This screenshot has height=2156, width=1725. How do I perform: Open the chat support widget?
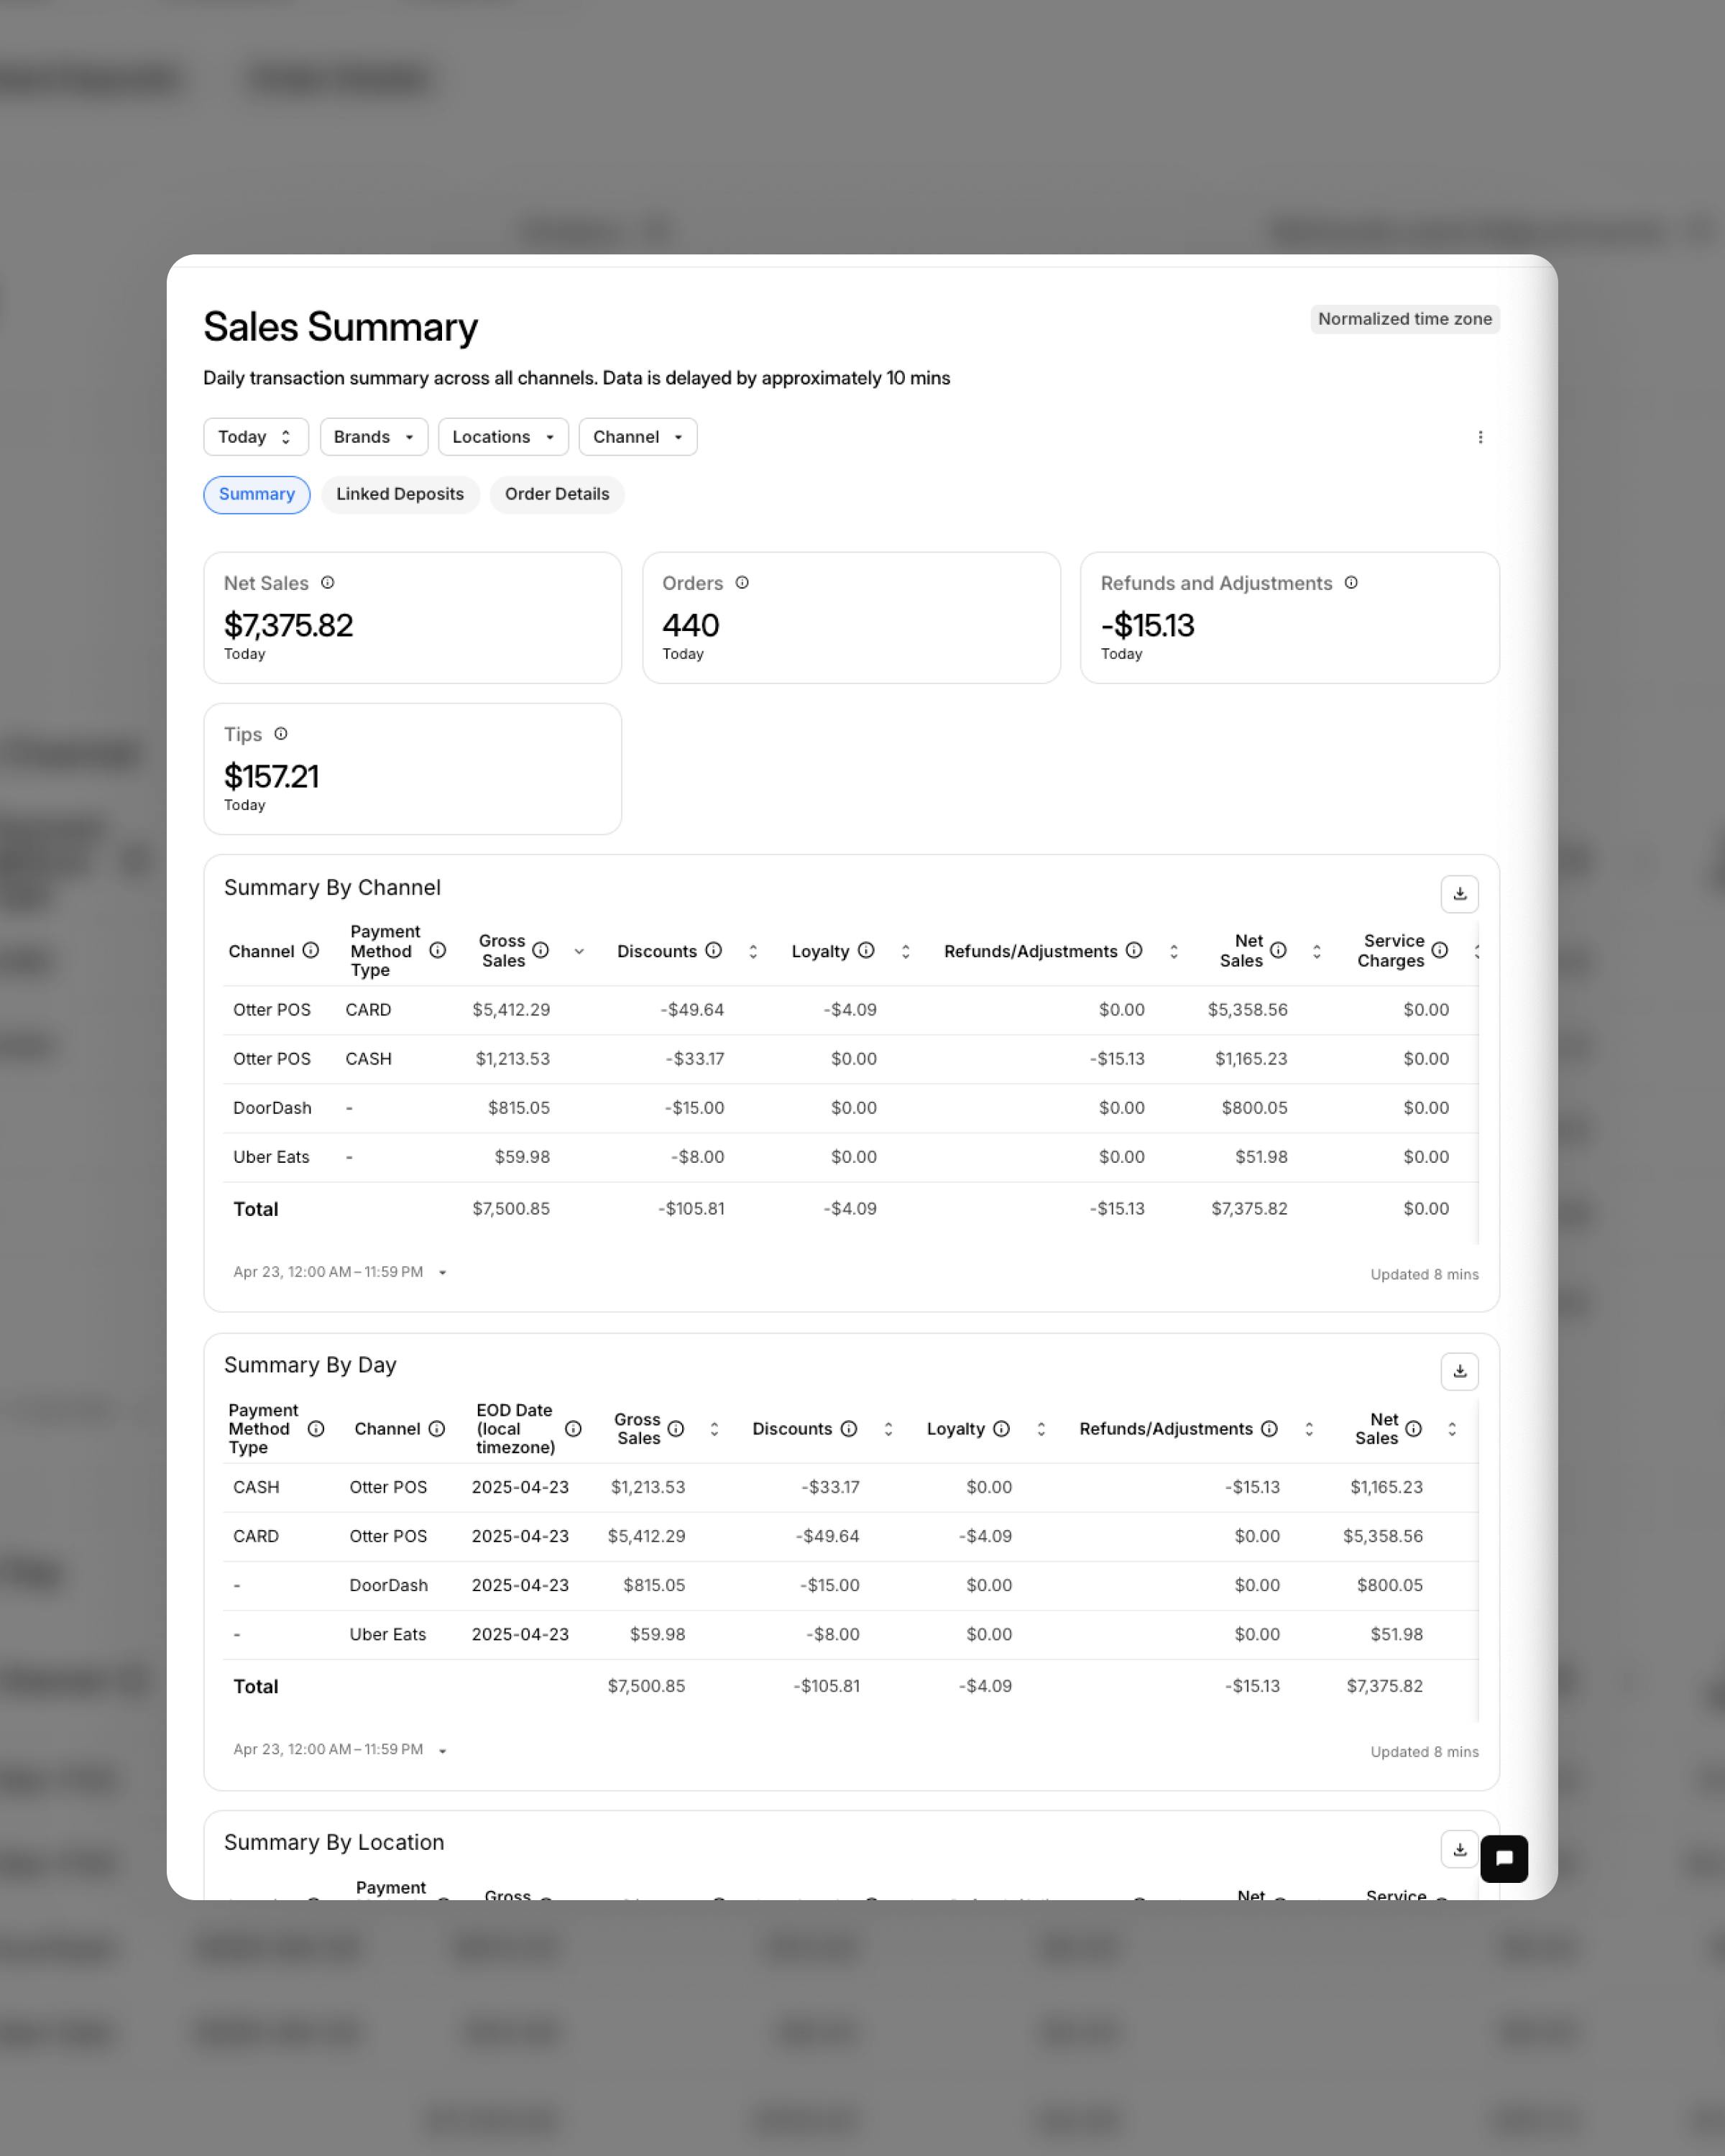[1503, 1859]
